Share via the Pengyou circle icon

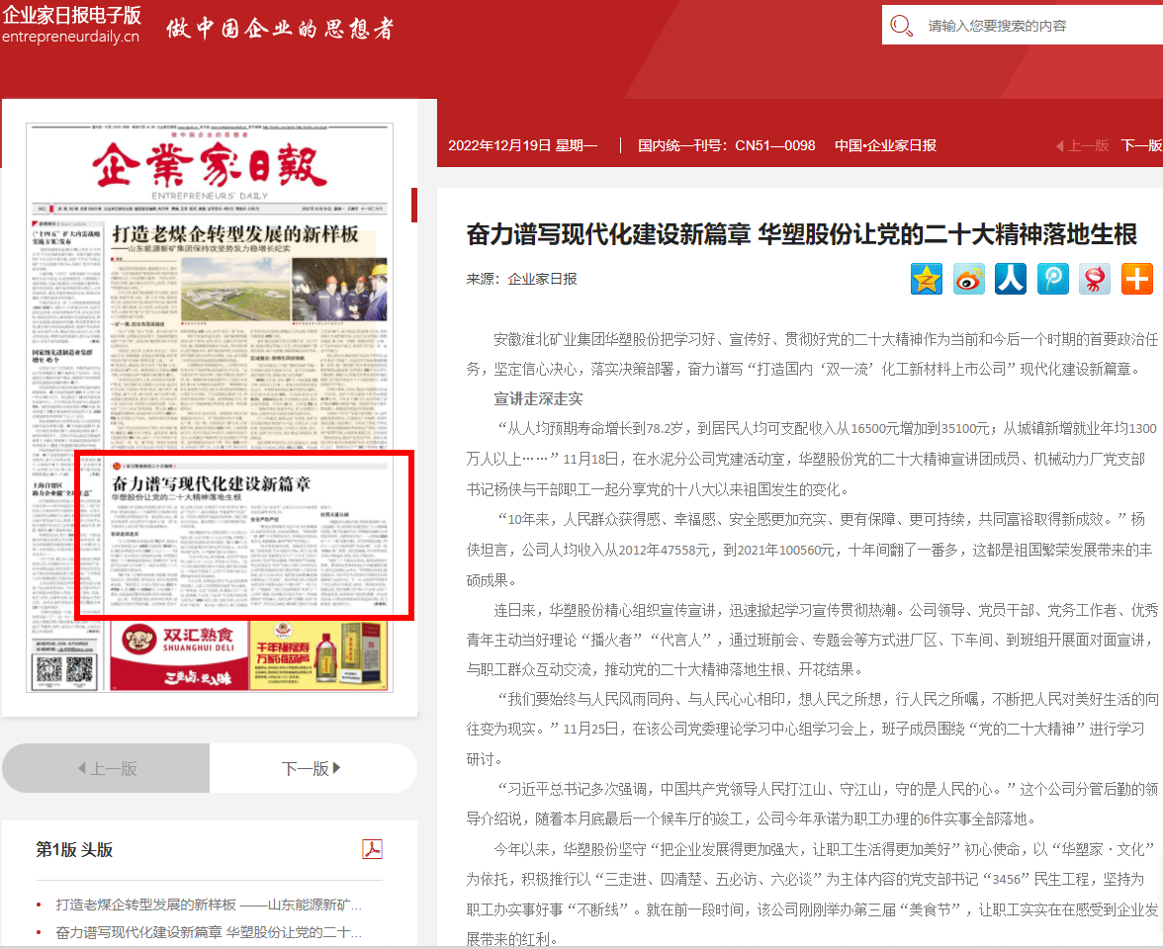(x=1053, y=279)
